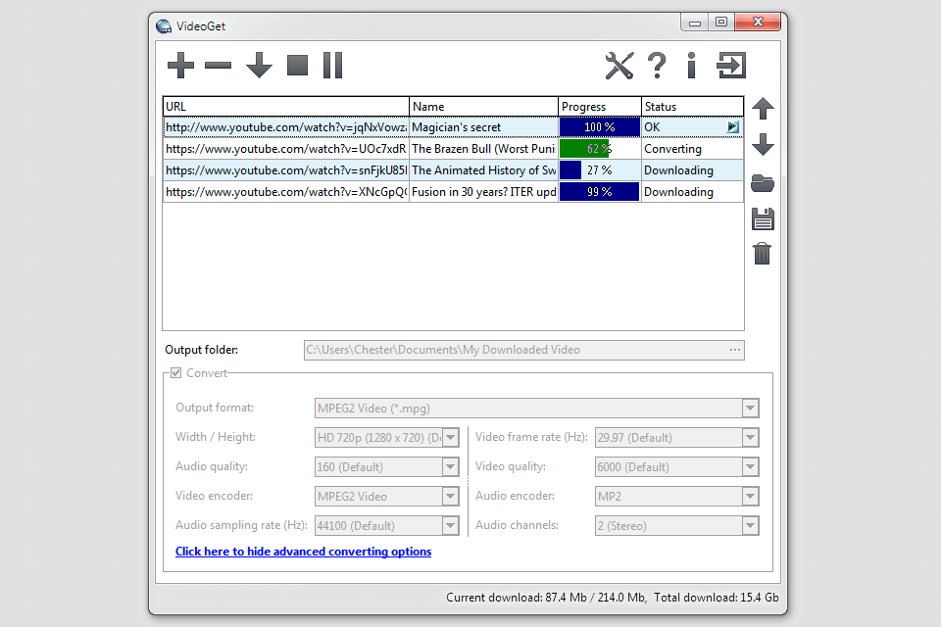This screenshot has height=627, width=941.
Task: Click the URL containing UOc7xdR
Action: point(286,149)
